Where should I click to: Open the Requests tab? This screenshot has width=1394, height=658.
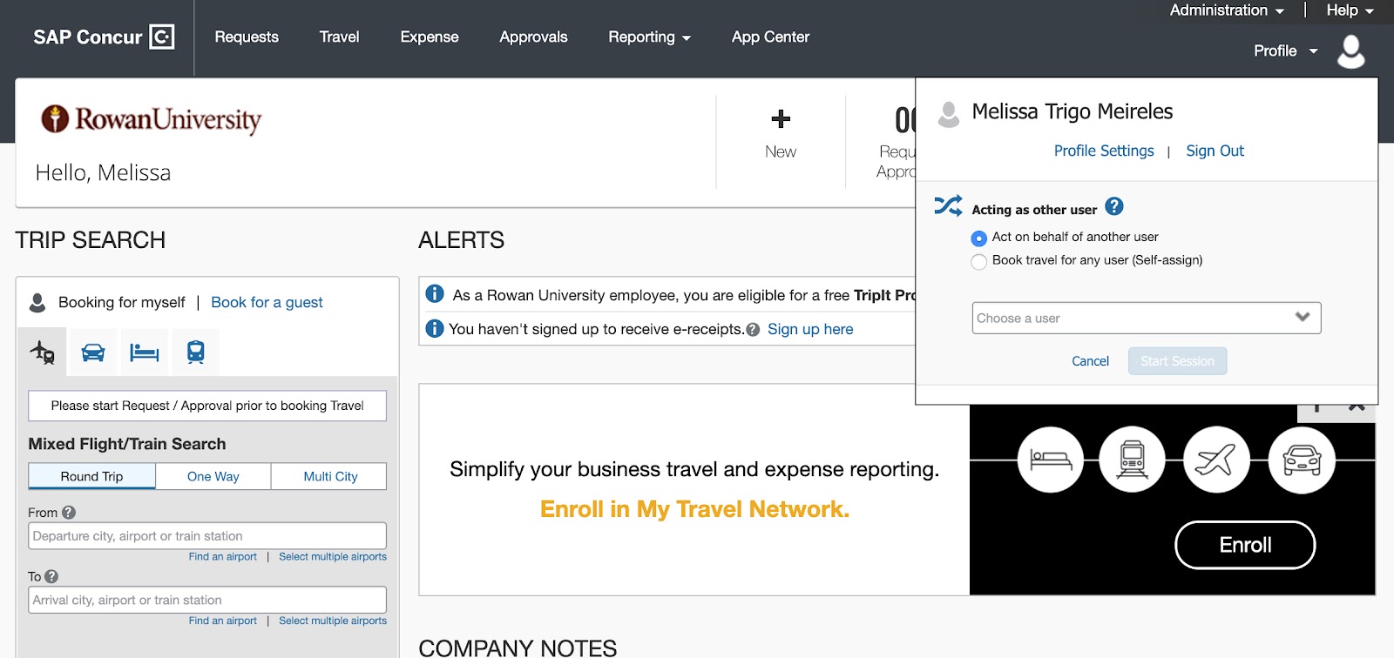(247, 37)
